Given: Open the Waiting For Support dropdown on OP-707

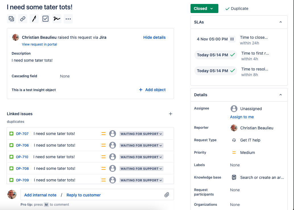Looking at the screenshot, I should pos(141,134).
